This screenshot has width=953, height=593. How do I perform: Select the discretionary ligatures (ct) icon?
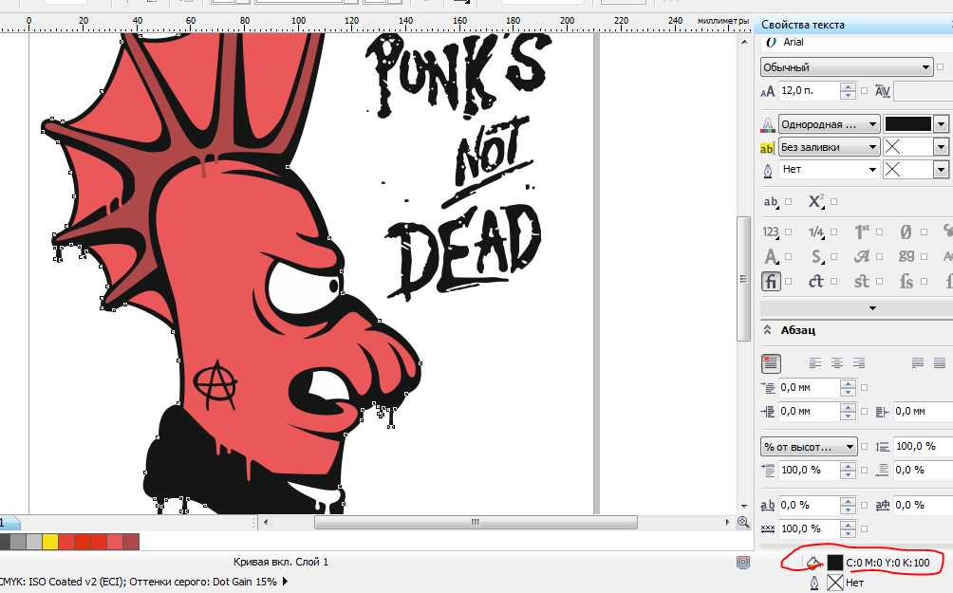(816, 281)
